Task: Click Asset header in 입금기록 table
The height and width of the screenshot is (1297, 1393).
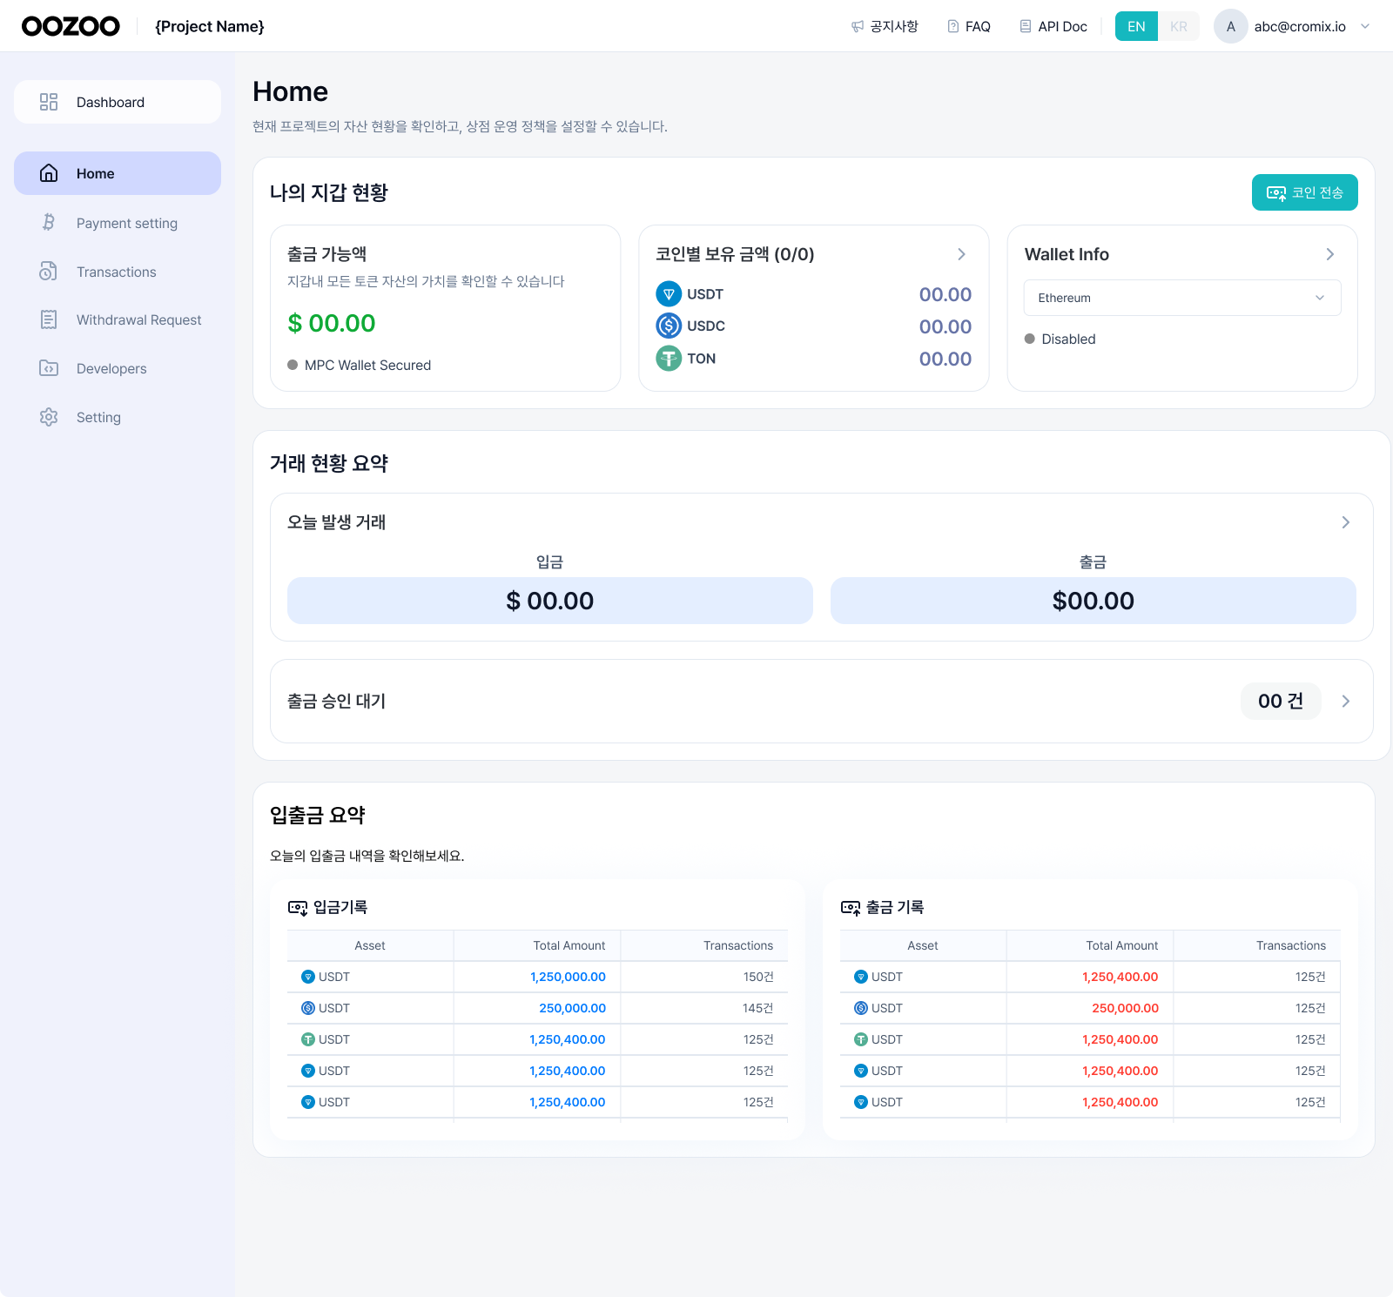Action: pos(370,945)
